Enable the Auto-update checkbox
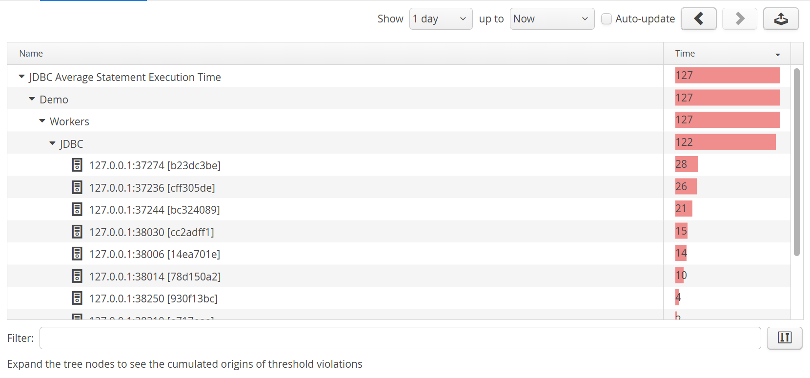This screenshot has width=810, height=378. [607, 19]
